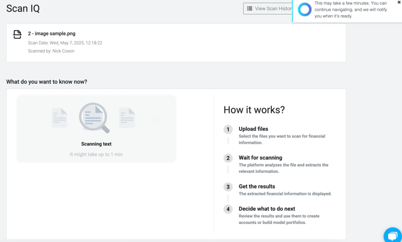Open the chat support bubble
The height and width of the screenshot is (242, 402).
(x=392, y=235)
